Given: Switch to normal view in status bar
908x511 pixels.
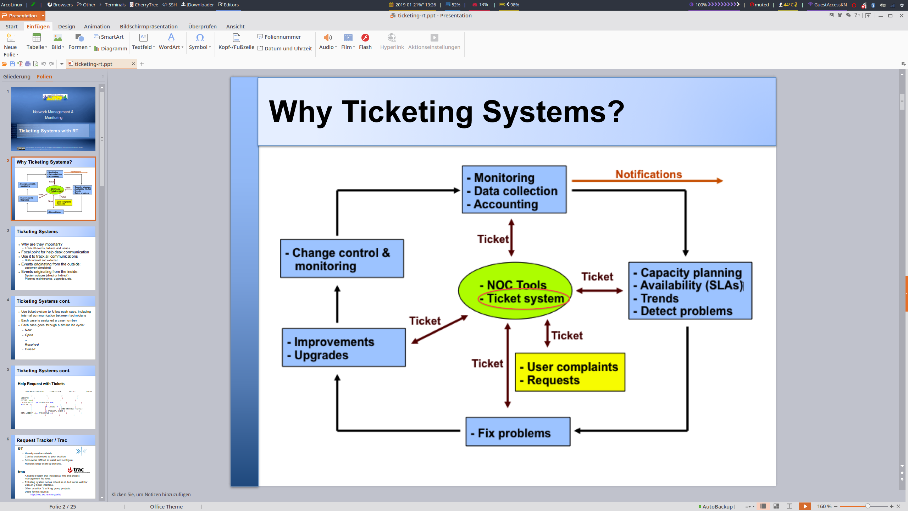Looking at the screenshot, I should (x=763, y=506).
